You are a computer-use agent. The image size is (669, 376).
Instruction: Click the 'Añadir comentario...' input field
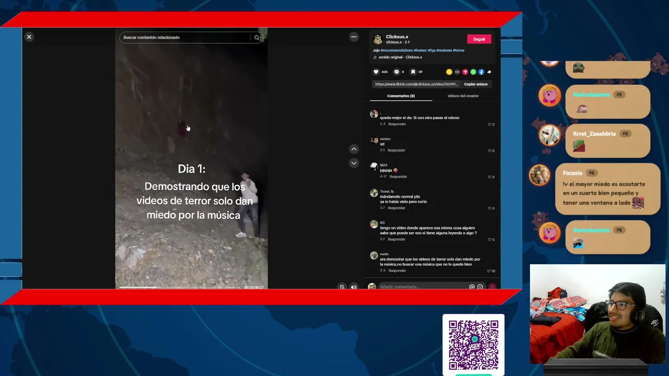[423, 287]
